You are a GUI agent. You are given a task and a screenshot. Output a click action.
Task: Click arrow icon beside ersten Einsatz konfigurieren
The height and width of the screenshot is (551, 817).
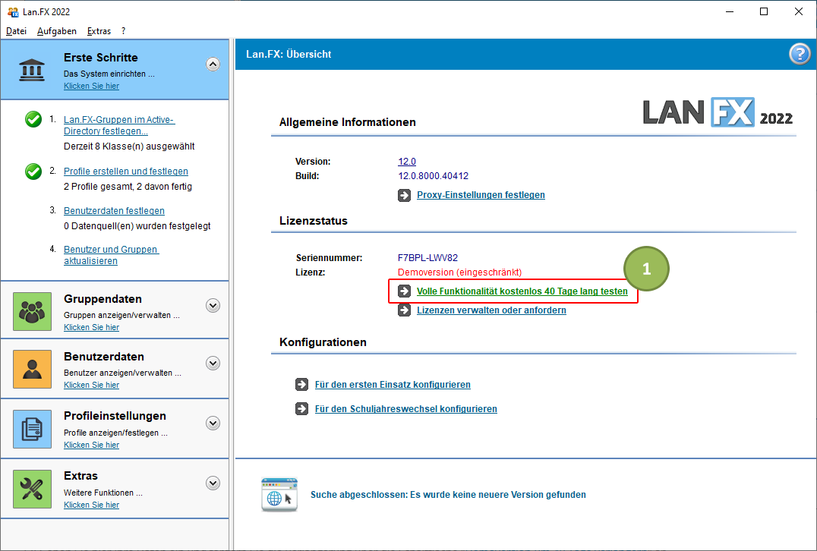coord(301,384)
